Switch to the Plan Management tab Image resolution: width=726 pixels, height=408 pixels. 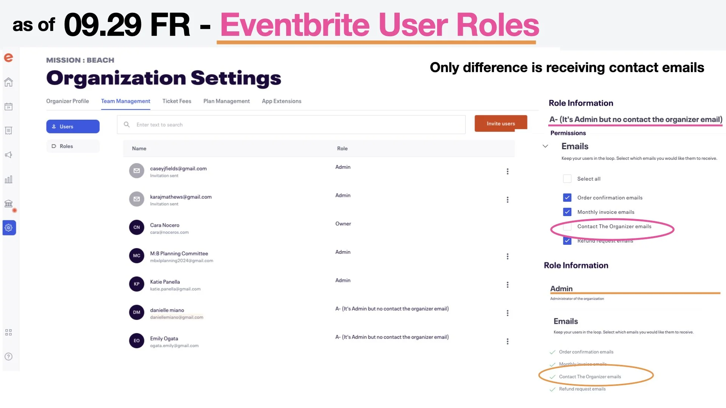point(226,101)
